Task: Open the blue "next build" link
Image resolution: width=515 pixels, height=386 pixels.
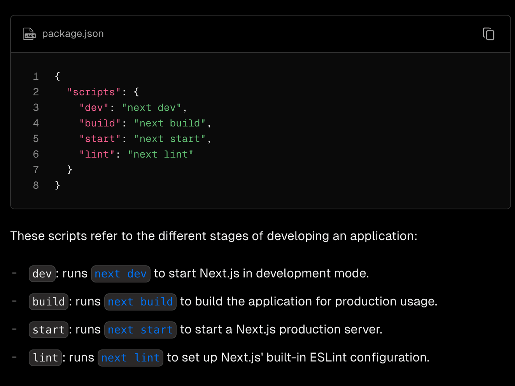Action: (x=140, y=302)
